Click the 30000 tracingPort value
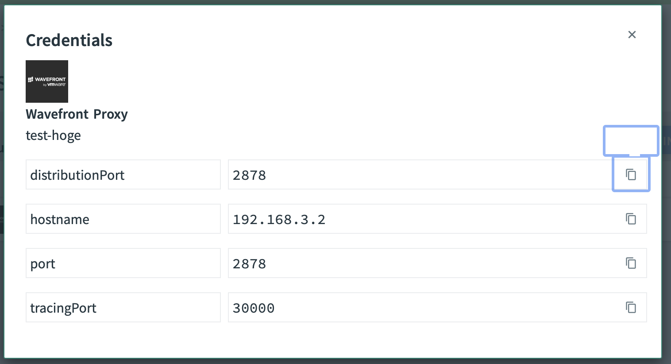The width and height of the screenshot is (671, 364). pyautogui.click(x=254, y=308)
